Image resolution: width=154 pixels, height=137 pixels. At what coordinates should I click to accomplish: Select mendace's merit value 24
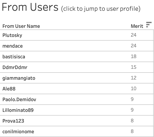(133, 46)
